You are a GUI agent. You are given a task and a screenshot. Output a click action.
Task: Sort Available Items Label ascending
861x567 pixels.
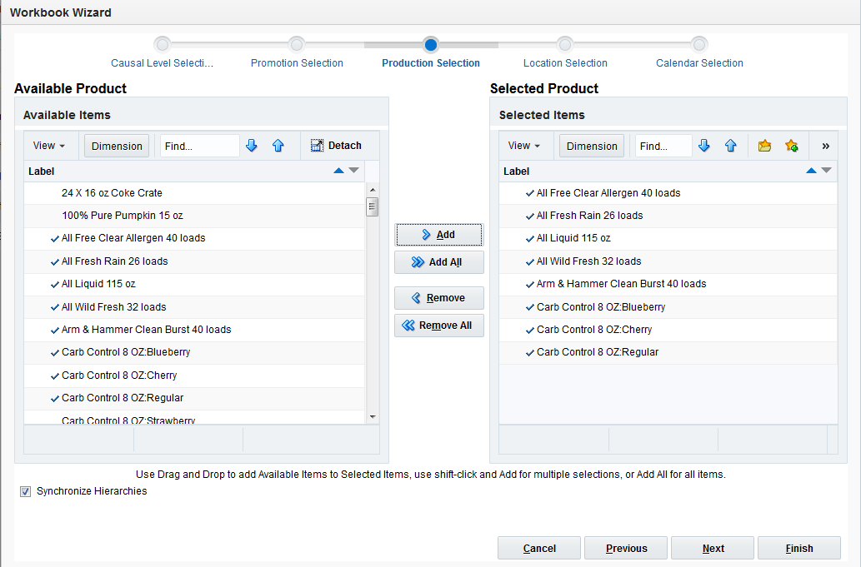(338, 171)
